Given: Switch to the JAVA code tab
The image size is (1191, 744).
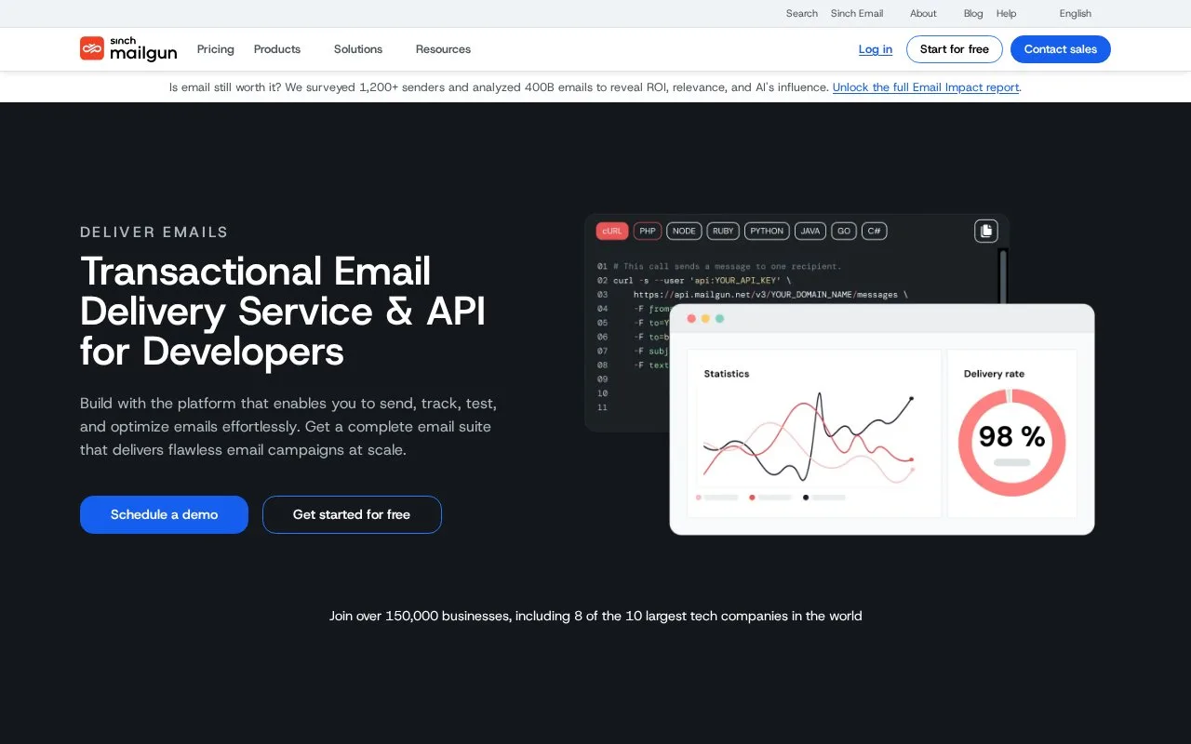Looking at the screenshot, I should click(x=810, y=231).
